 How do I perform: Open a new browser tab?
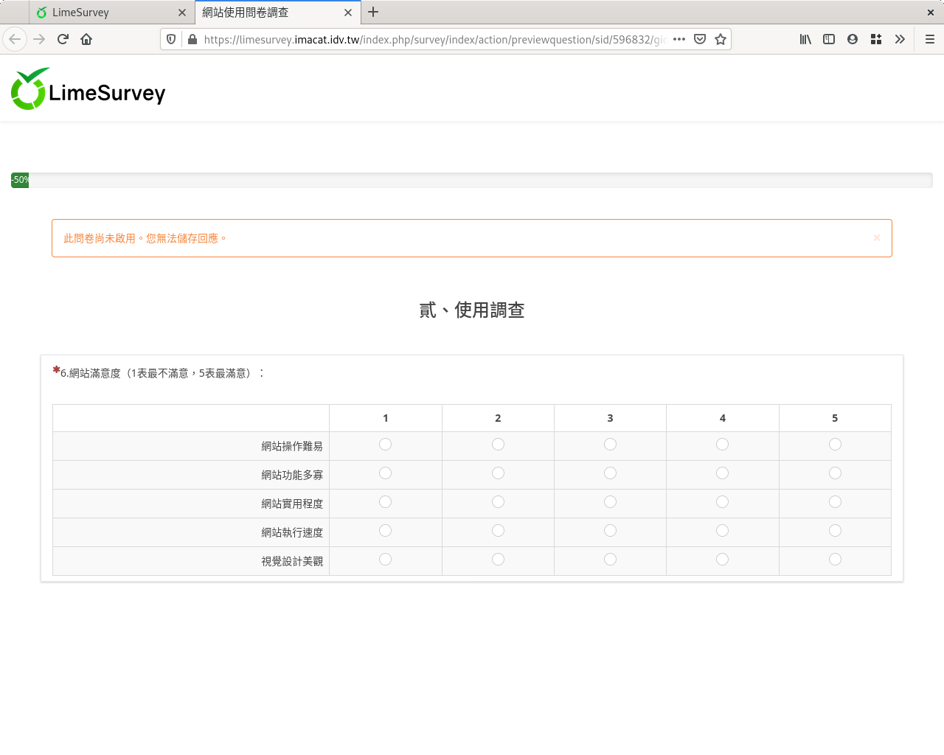tap(373, 12)
